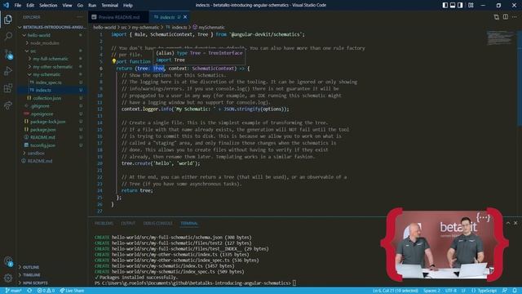Image resolution: width=522 pixels, height=294 pixels.
Task: Split the editor to the right
Action: tap(506, 17)
